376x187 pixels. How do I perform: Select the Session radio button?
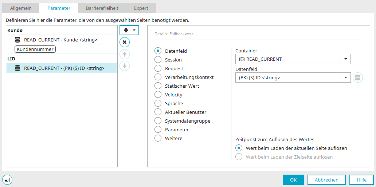158,60
